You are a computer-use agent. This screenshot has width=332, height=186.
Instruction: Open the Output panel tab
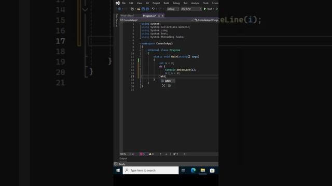coord(123,159)
